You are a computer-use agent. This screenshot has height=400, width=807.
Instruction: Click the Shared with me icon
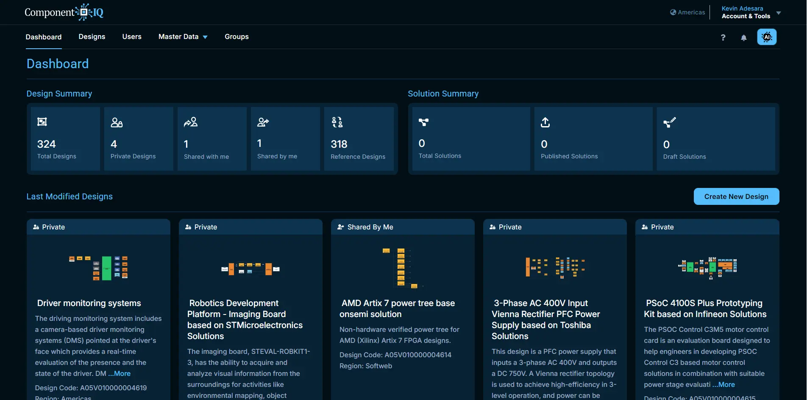191,122
